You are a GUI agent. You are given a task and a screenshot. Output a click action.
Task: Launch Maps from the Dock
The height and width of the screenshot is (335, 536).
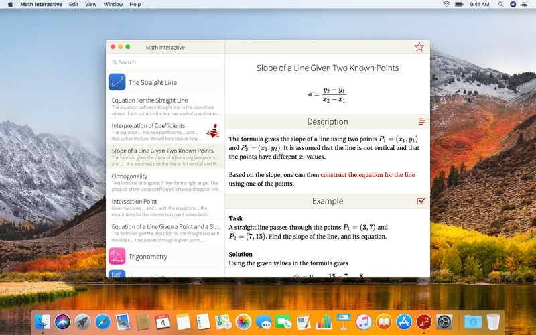click(223, 322)
